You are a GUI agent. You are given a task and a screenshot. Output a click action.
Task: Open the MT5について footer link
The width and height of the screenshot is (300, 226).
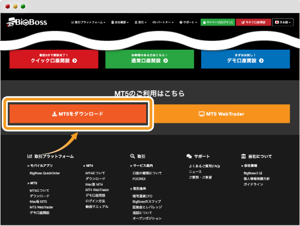(39, 191)
